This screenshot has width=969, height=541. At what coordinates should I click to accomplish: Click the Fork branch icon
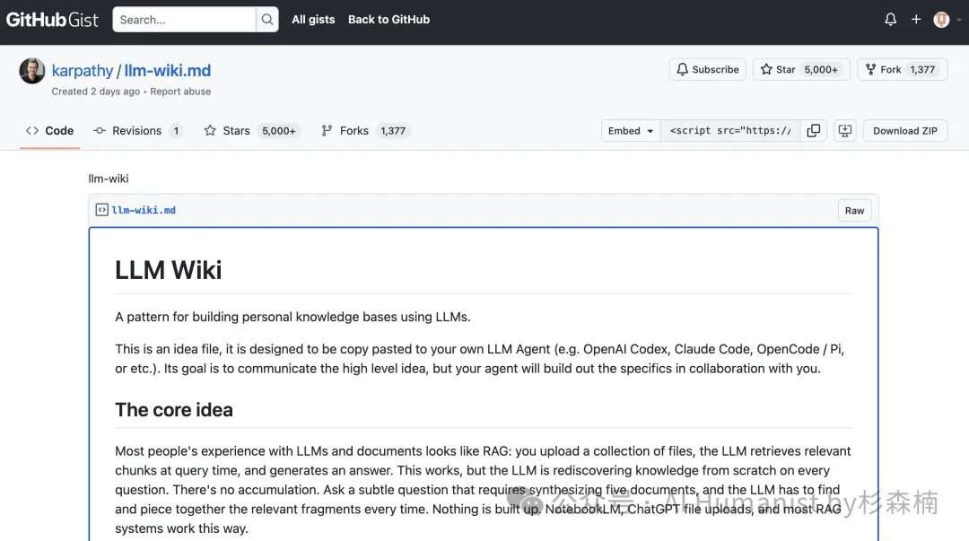(x=871, y=69)
